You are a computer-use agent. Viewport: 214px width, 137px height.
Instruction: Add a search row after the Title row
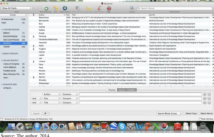(x=205, y=102)
